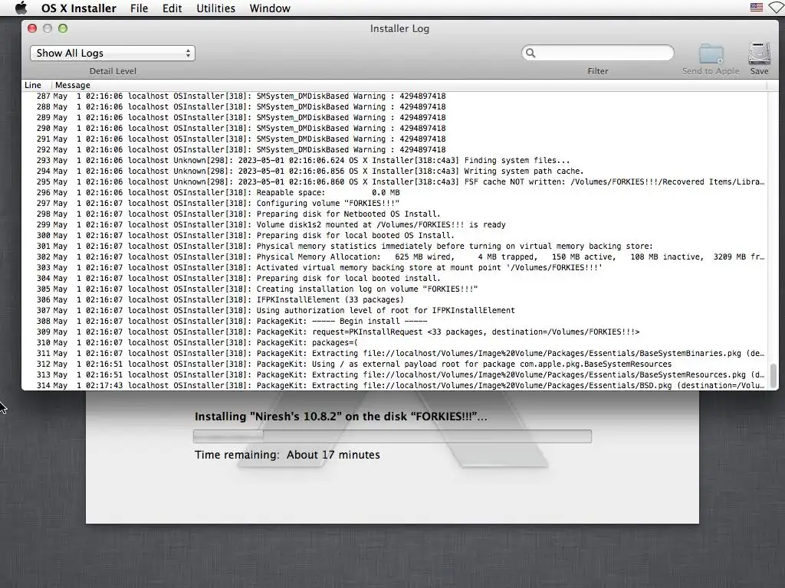
Task: Select line 'Preparing disk for local booted install.'
Action: click(x=394, y=278)
